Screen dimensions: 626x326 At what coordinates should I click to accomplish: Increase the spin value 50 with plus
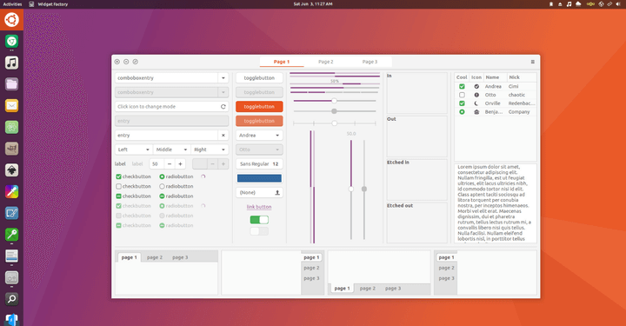click(180, 164)
